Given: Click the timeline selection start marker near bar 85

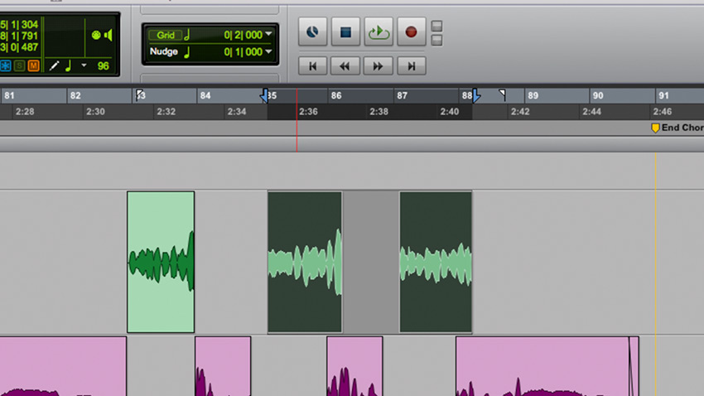Looking at the screenshot, I should click(264, 95).
